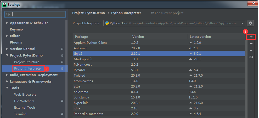Click copy icon beside Version Control
The height and width of the screenshot is (118, 259).
[x=62, y=49]
